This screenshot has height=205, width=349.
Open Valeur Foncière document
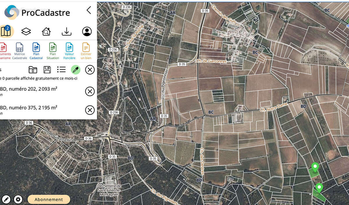pos(69,51)
